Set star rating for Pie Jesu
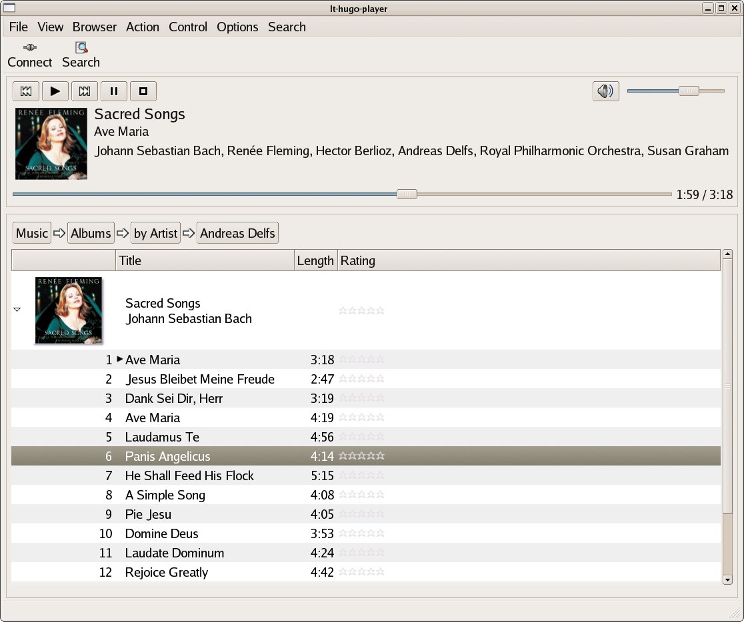 point(361,514)
